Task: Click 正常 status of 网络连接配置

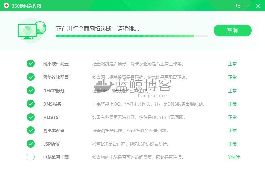Action: click(x=232, y=77)
